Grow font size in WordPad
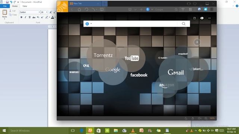The width and height of the screenshot is (239, 134). click(51, 12)
